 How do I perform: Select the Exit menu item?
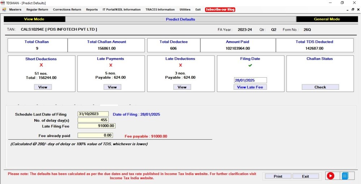tap(198, 9)
